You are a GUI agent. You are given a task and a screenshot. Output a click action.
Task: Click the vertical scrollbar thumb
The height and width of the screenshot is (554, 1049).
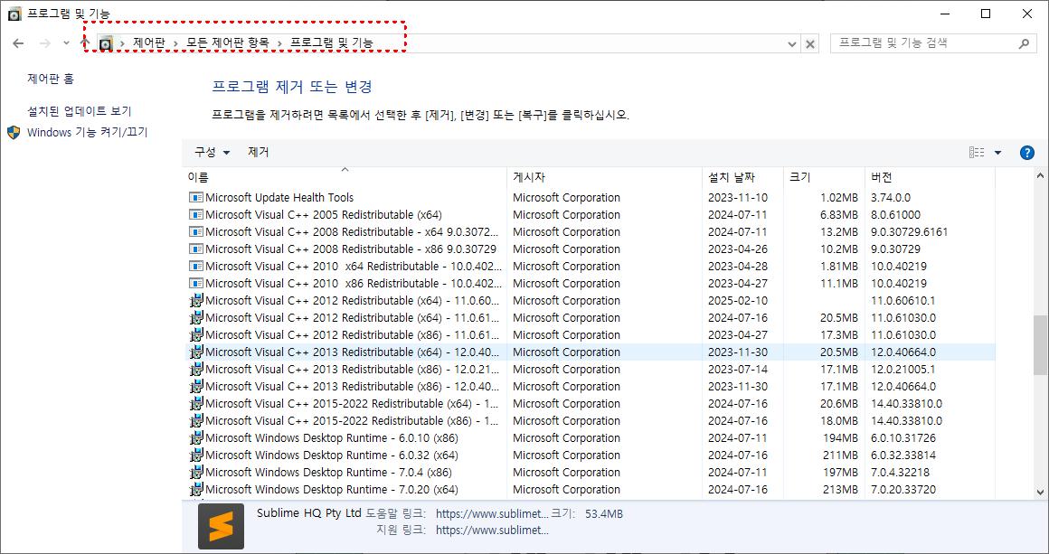1040,345
